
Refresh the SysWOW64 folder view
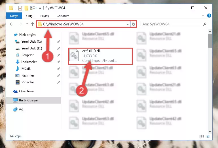click(134, 24)
